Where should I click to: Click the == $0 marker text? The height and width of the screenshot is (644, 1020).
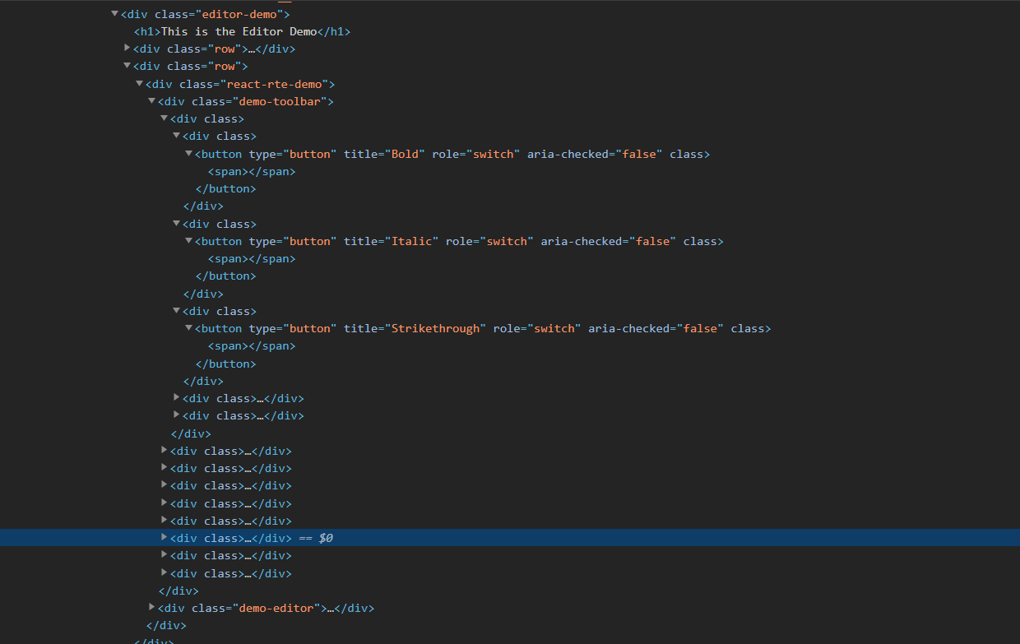[x=316, y=538]
